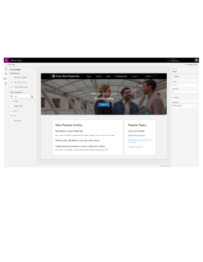203x262 pixels.
Task: Click the Browse website button
Action: coord(191,65)
